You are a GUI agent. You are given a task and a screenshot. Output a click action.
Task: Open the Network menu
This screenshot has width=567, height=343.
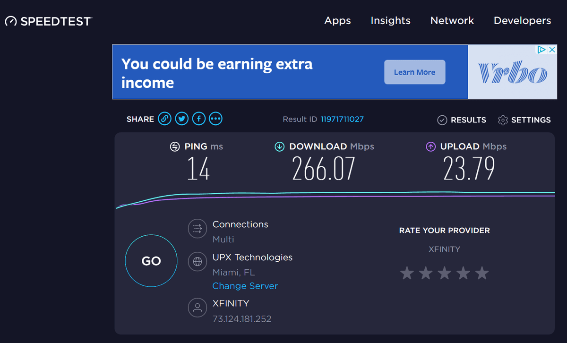pos(452,21)
